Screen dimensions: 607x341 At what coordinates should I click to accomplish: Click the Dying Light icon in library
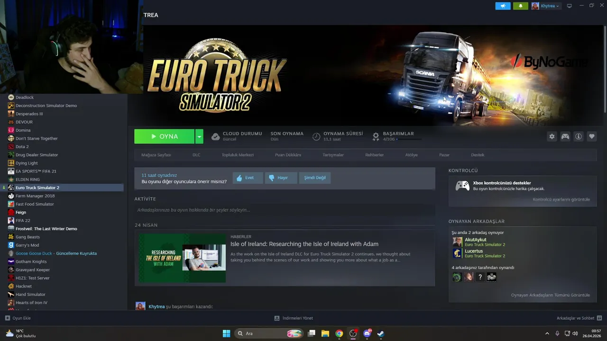(x=11, y=163)
